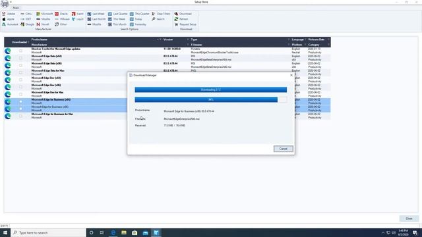Viewport: 422px width, 237px height.
Task: Show releases from Last Week
Action: pos(96,14)
